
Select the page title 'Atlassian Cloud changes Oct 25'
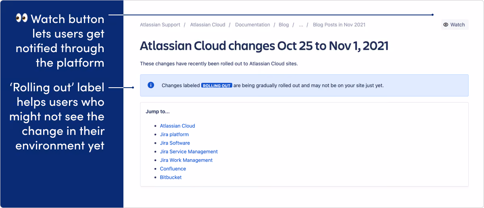click(264, 46)
